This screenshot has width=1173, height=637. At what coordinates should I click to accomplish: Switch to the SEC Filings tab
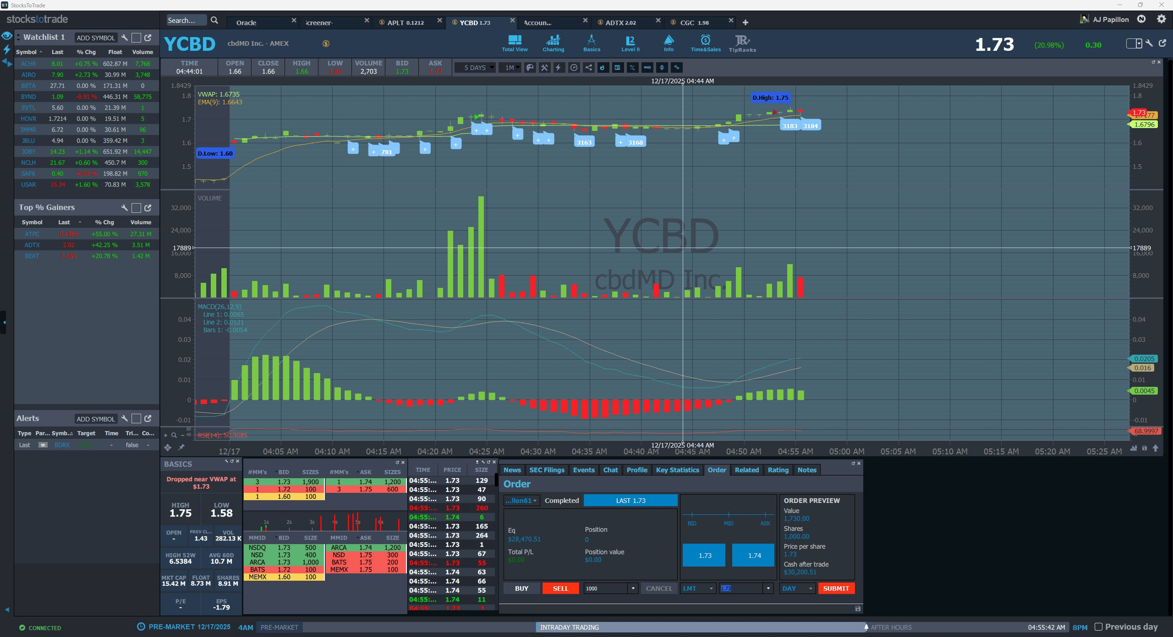[547, 470]
